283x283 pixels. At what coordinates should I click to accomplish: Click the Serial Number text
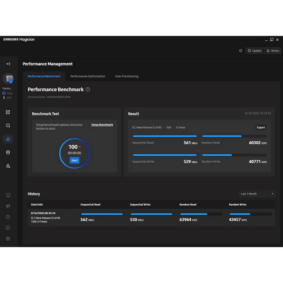coord(49,97)
